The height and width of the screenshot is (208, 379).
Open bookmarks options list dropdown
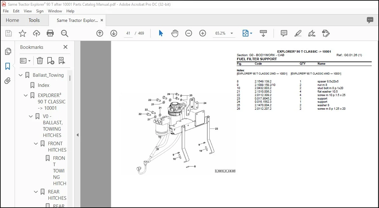[x=25, y=61]
